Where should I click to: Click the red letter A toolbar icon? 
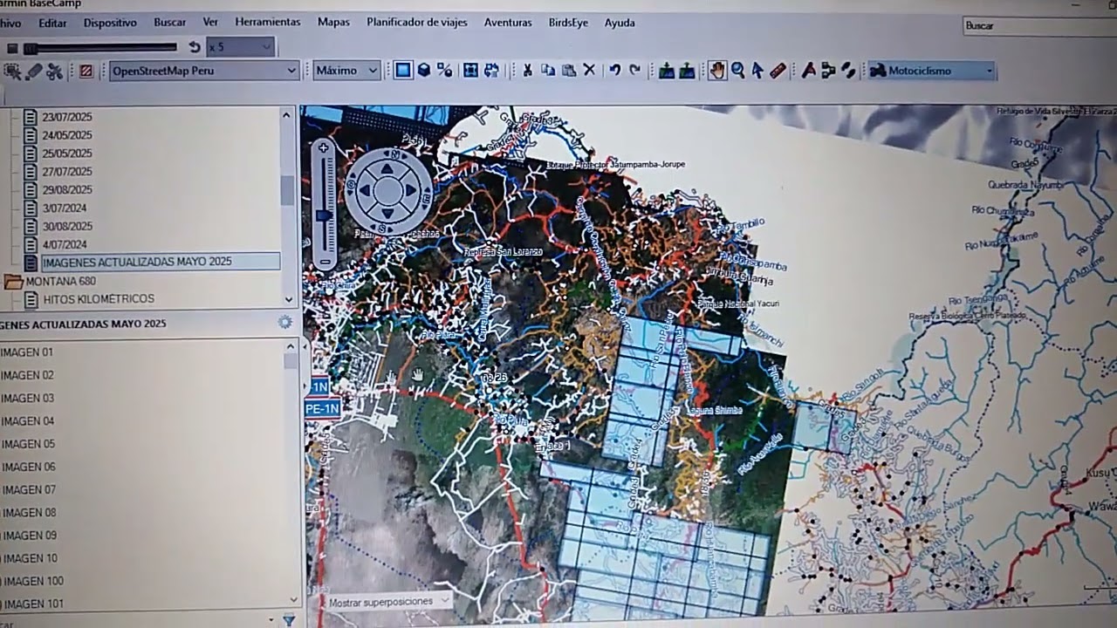click(808, 71)
